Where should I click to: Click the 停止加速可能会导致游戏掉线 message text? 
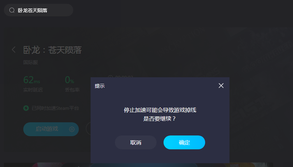pos(160,110)
